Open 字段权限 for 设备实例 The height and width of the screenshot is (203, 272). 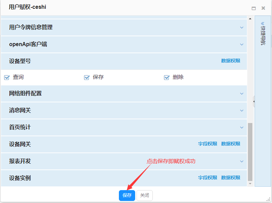[x=208, y=178]
